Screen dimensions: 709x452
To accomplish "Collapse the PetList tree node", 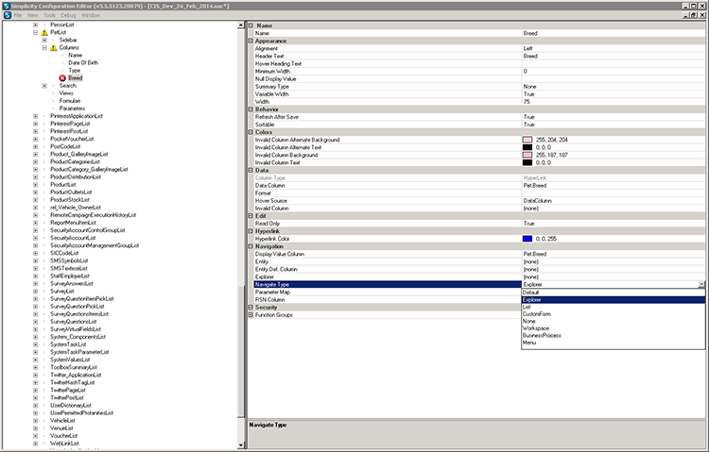I will (35, 32).
